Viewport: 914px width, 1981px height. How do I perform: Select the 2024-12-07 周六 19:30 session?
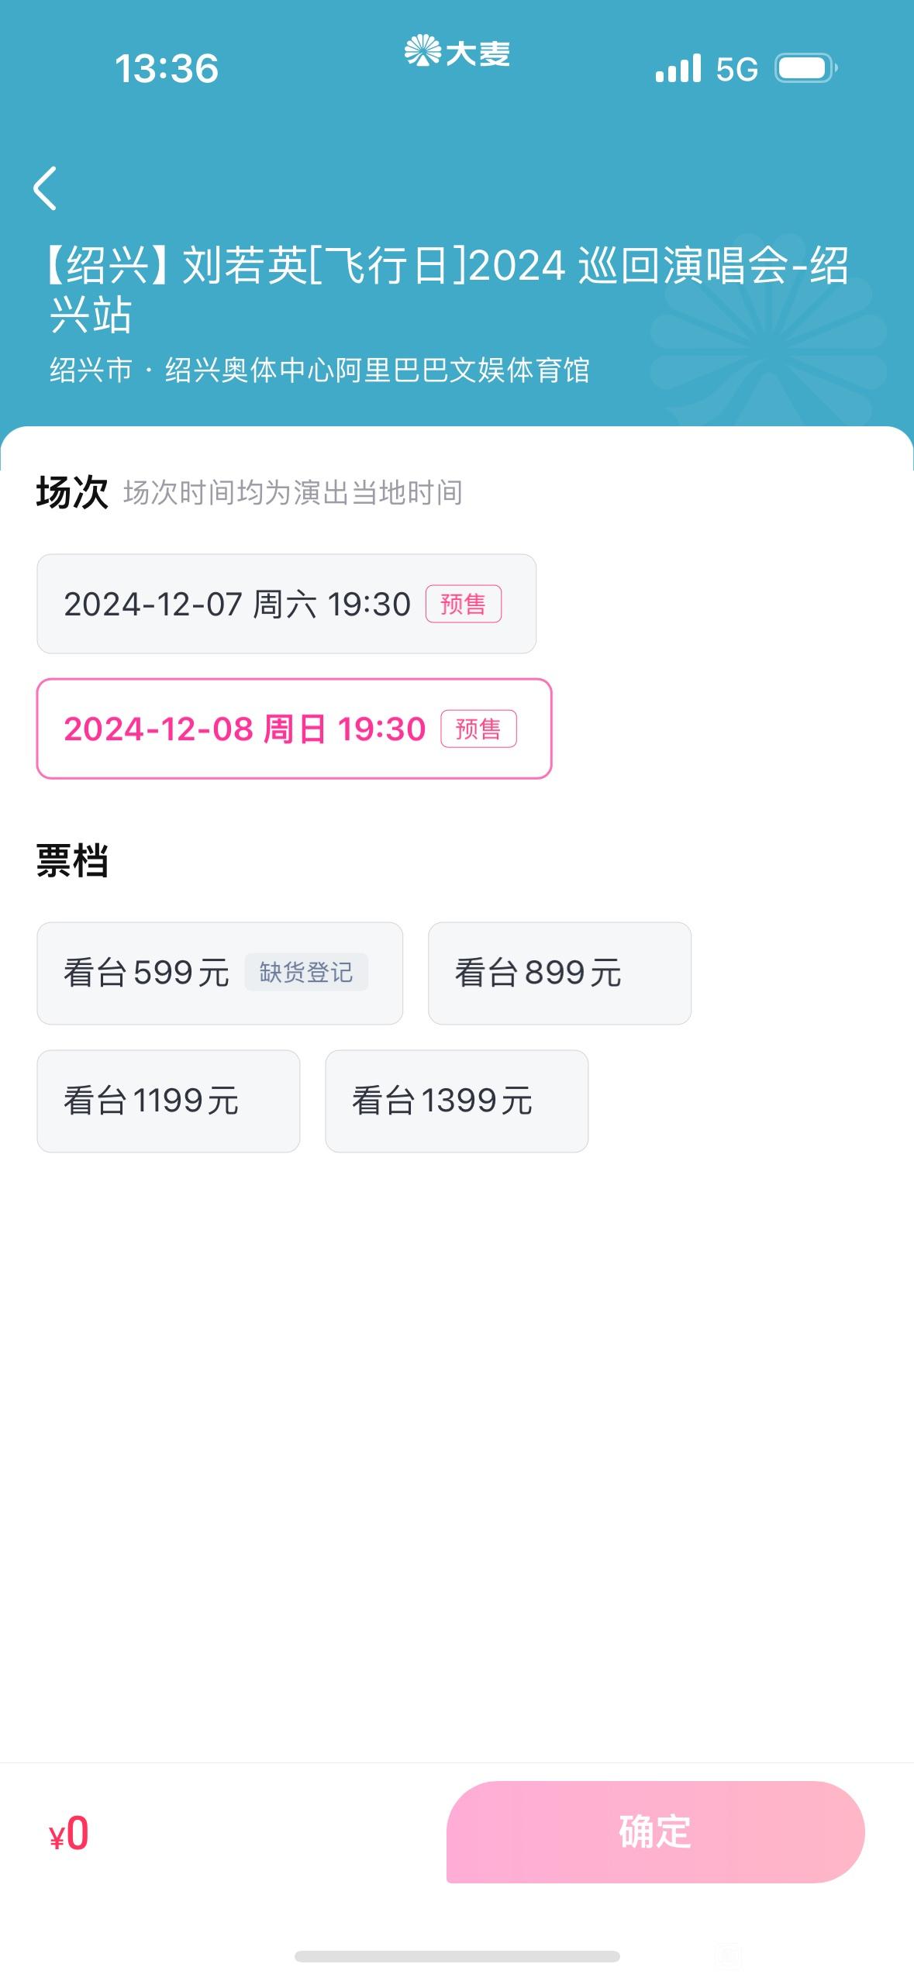click(x=286, y=604)
